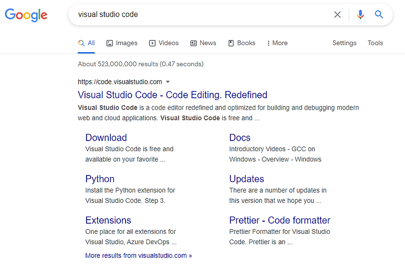Click the three-dot icon next to More
The image size is (405, 278).
[x=269, y=43]
